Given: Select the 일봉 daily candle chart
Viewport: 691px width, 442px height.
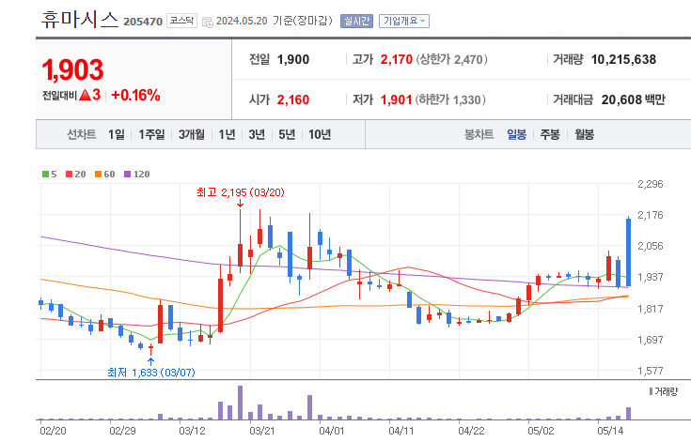Looking at the screenshot, I should pos(516,134).
